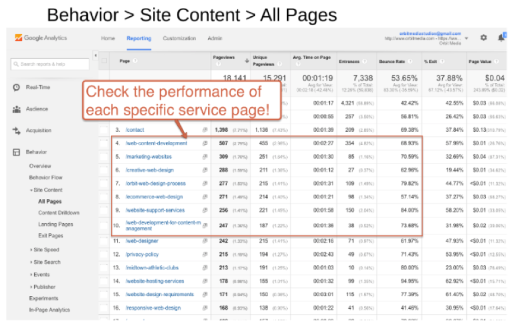
Task: Open the /marketing-websites page link
Action: point(148,157)
